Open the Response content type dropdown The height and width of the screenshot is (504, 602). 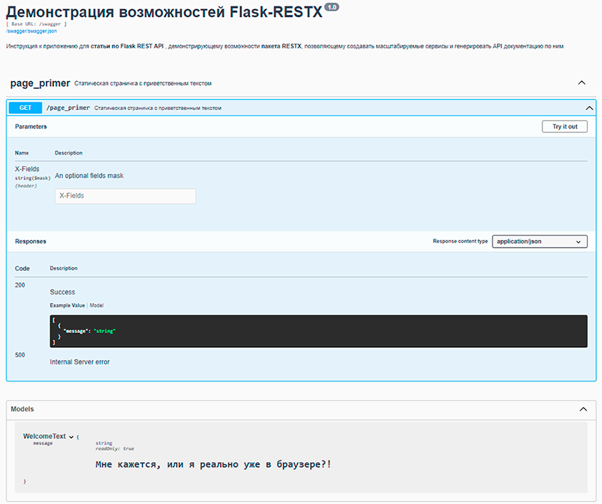coord(539,241)
